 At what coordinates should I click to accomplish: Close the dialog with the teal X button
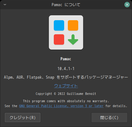(127, 5)
